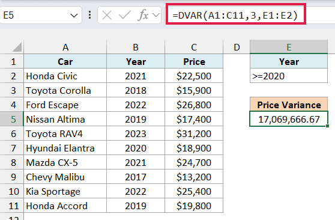The image size is (335, 220).
Task: Click the three-dot formula bar resize handle
Action: tap(89, 15)
